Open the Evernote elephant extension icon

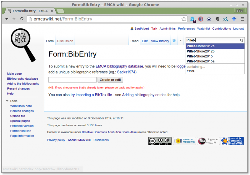point(217,19)
